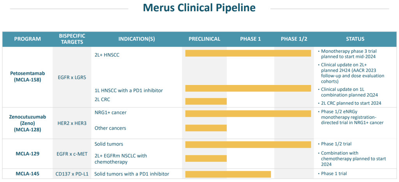Click the Zenocutuzumab (Zeno) program name

[27, 123]
